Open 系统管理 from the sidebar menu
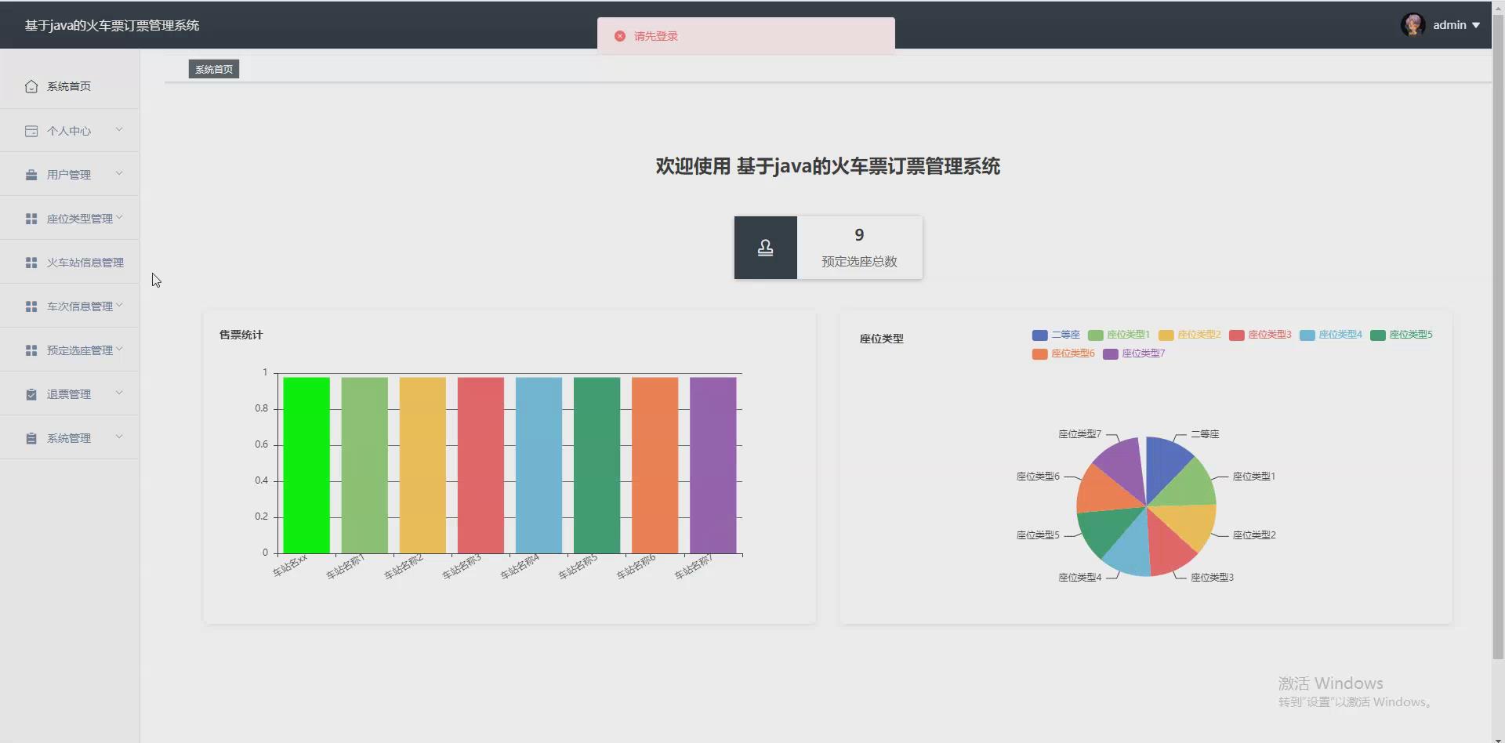Screen dimensions: 1505x743 click(x=69, y=437)
